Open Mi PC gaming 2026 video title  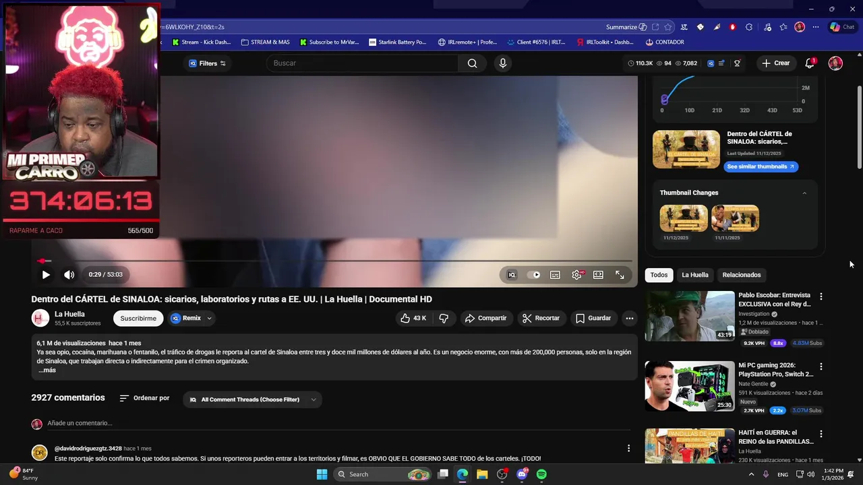tap(775, 369)
